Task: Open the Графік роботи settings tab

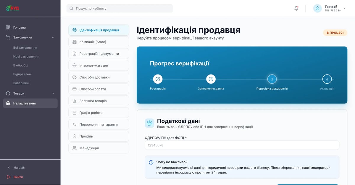Action: click(x=99, y=113)
